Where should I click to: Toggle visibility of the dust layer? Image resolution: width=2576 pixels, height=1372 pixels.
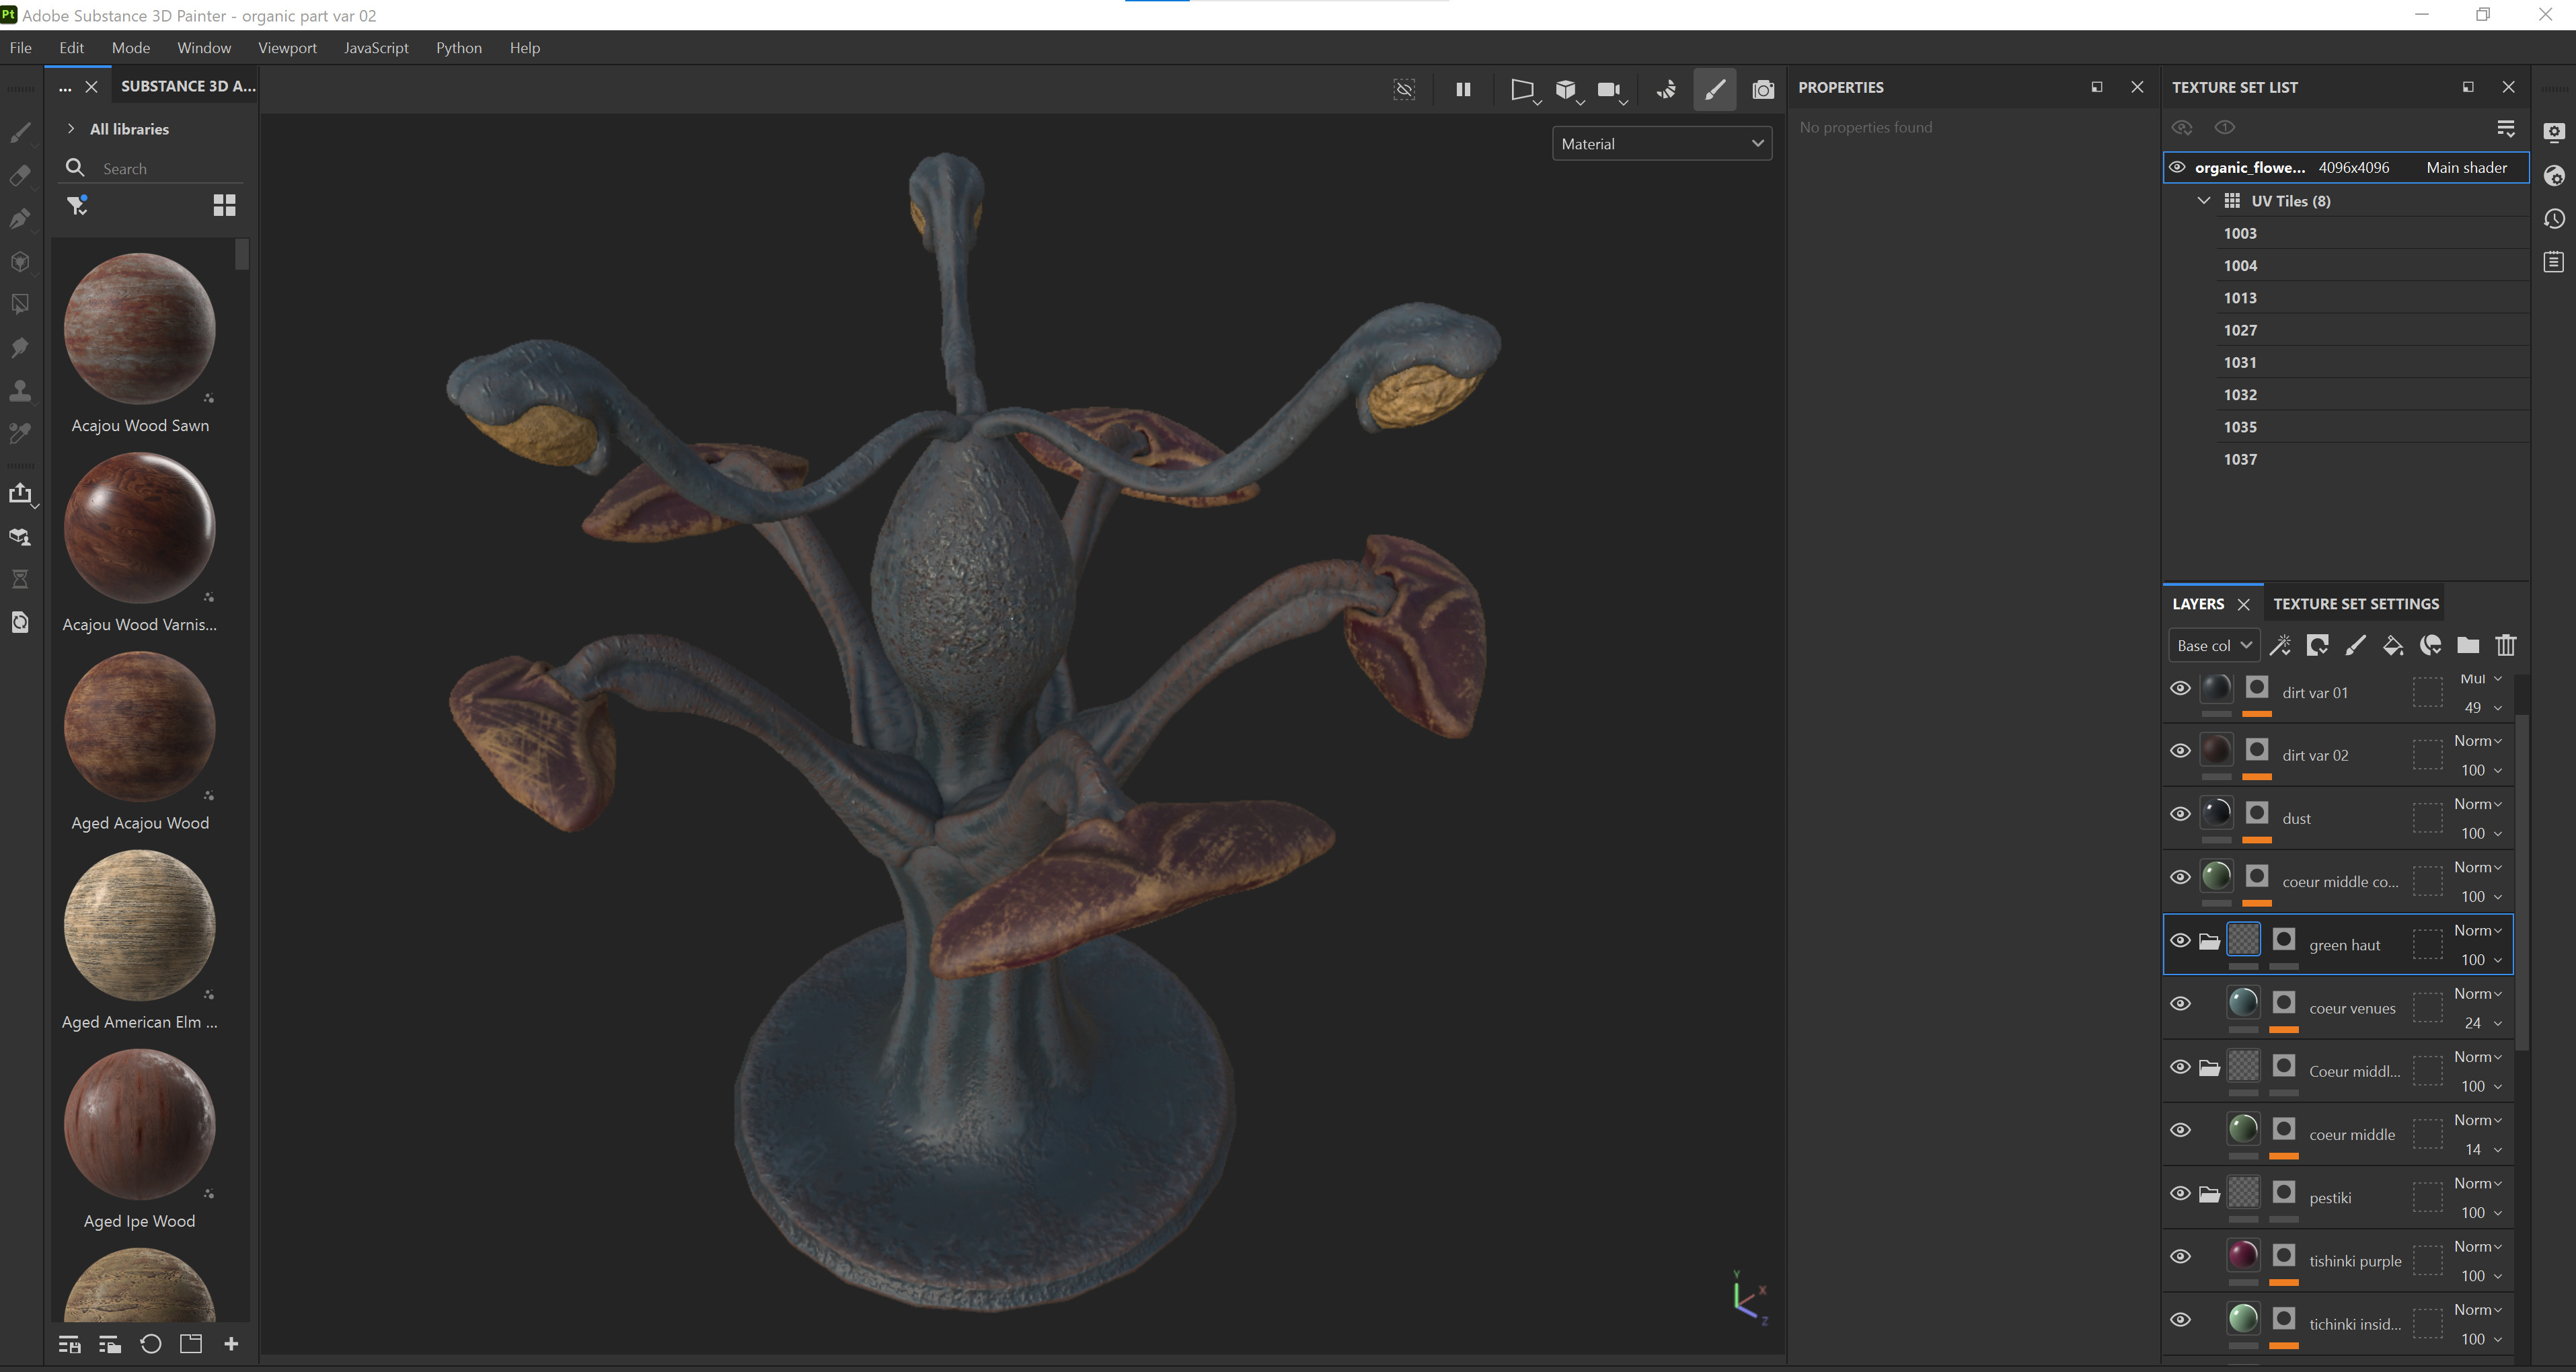coord(2180,814)
